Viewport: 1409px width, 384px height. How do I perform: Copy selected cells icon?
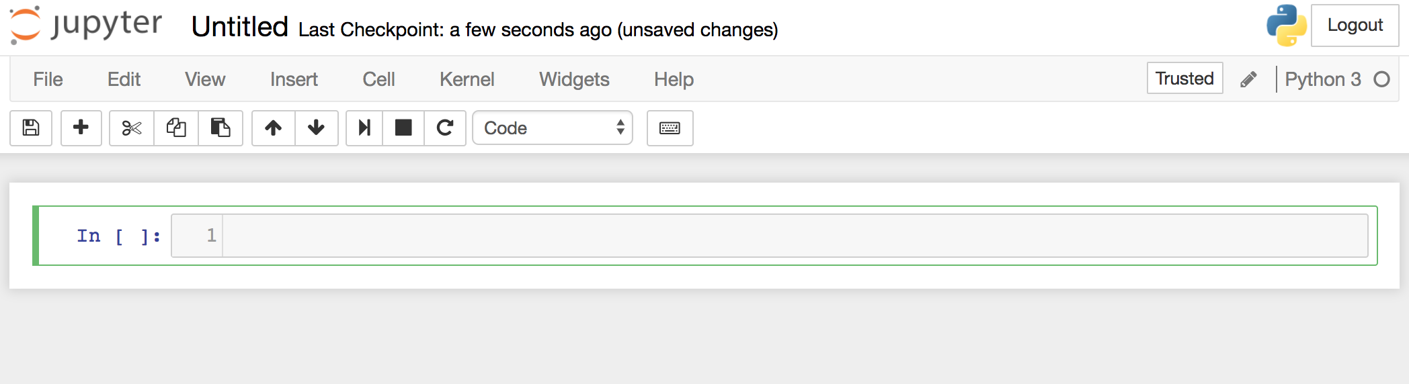coord(176,128)
